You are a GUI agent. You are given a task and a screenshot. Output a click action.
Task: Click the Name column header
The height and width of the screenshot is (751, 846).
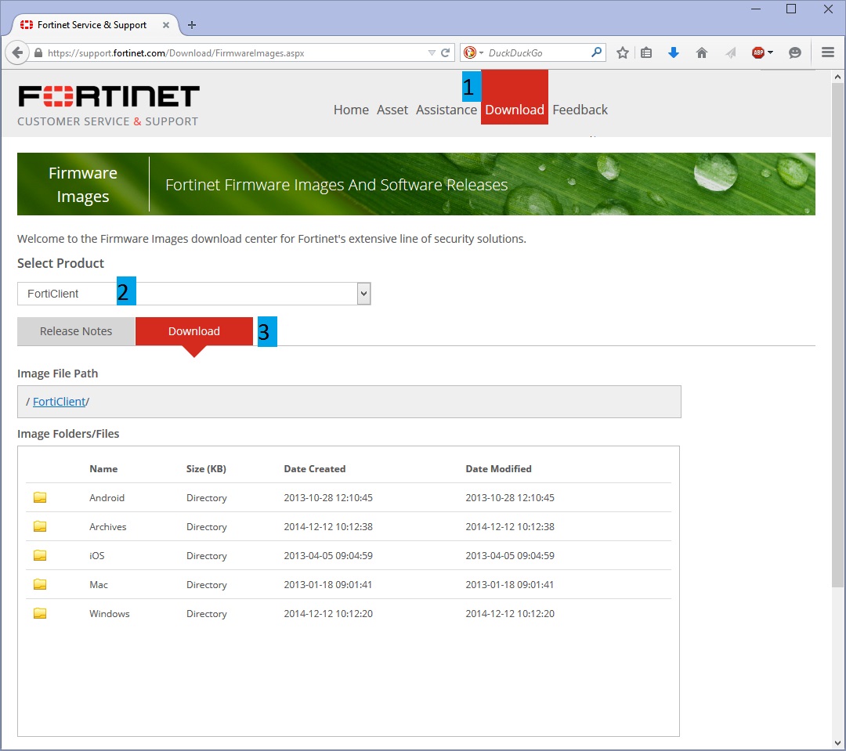[103, 469]
